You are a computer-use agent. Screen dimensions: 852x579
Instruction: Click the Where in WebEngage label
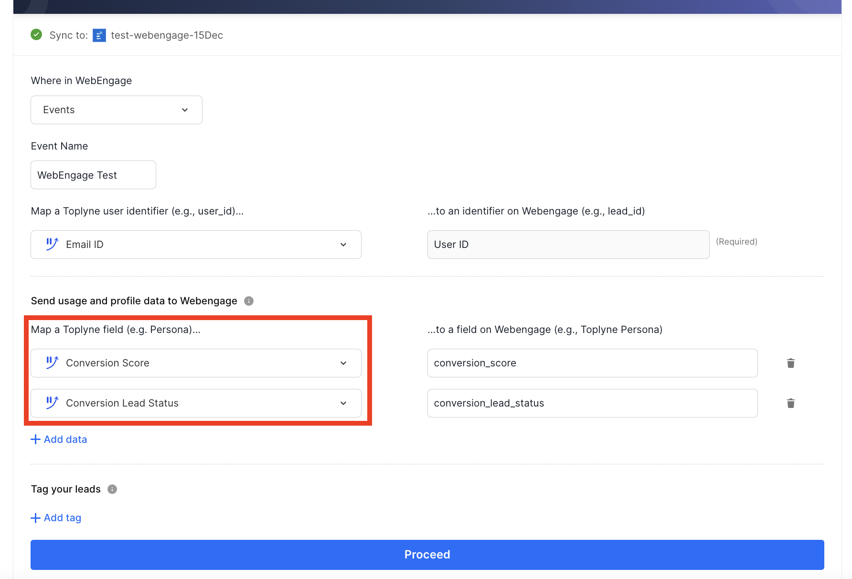click(81, 81)
